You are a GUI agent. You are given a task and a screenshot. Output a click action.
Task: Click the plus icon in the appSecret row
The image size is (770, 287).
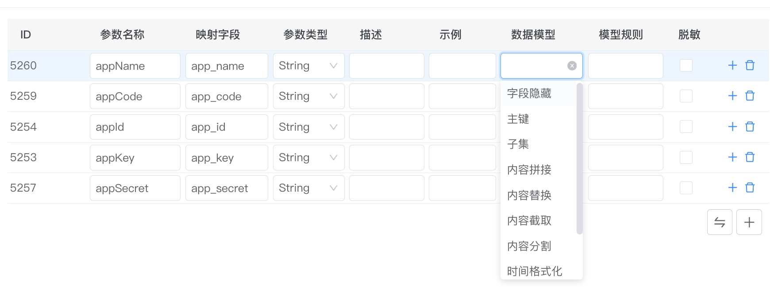[x=732, y=188]
